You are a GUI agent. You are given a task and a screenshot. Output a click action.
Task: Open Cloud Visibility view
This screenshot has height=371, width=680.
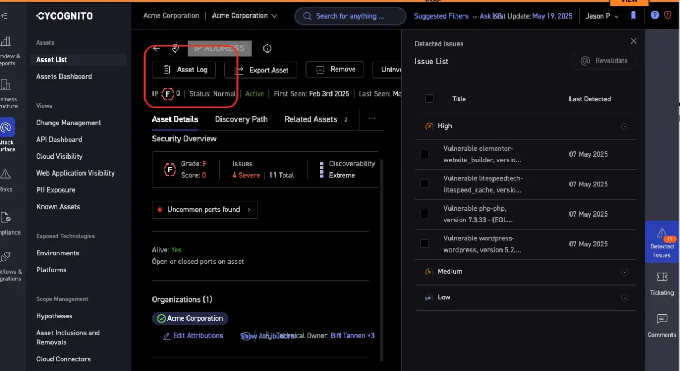point(59,157)
